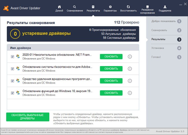Click Обновить выбранные драйверы button
This screenshot has height=135, width=188.
(x=27, y=117)
